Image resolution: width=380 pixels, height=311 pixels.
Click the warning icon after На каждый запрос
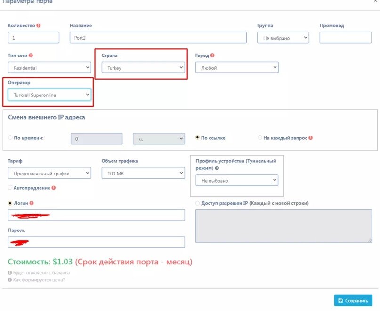[311, 138]
